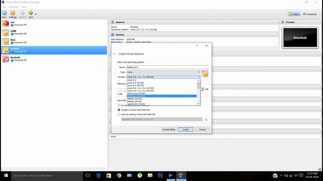This screenshot has height=181, width=323.
Task: Open File Explorer from the taskbar
Action: 150,175
